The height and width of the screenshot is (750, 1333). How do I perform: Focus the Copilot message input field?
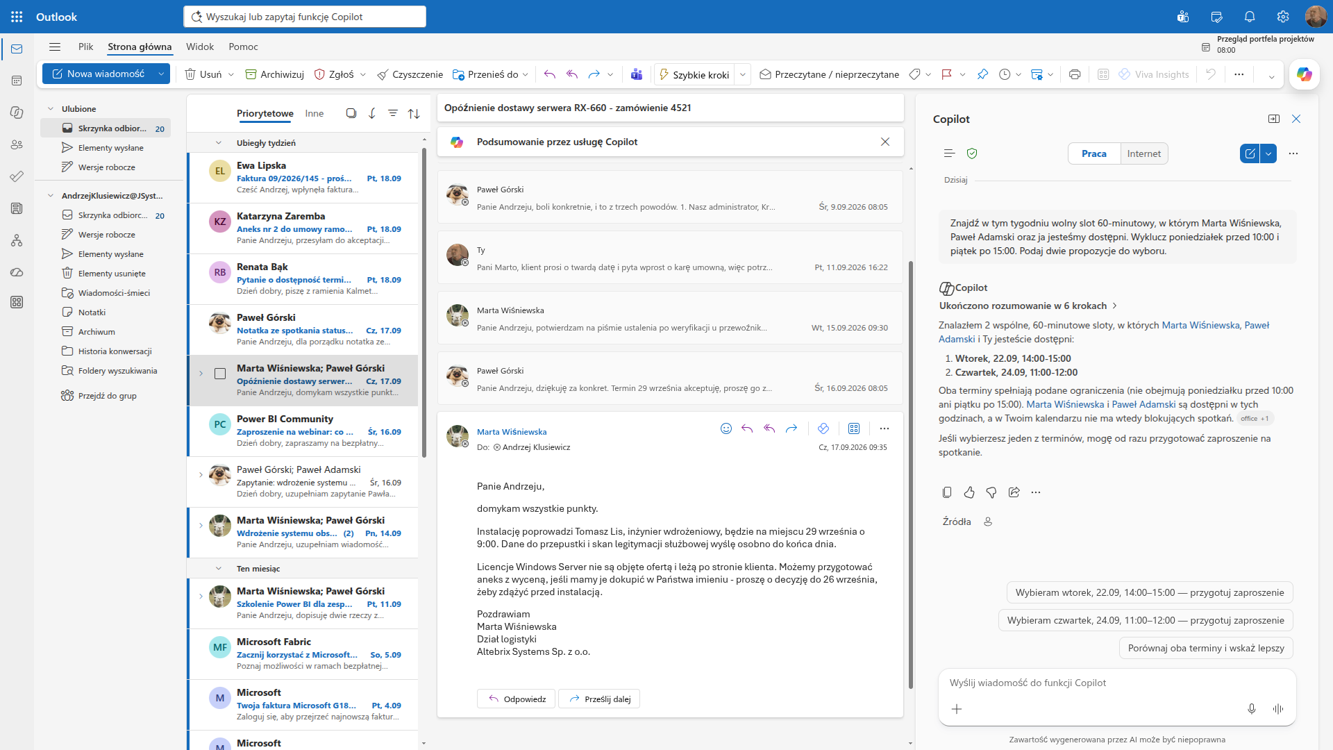pyautogui.click(x=1116, y=683)
